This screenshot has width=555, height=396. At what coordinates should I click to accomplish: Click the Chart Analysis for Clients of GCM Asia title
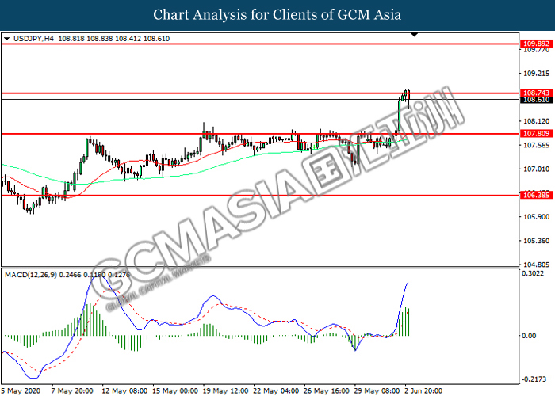[277, 15]
